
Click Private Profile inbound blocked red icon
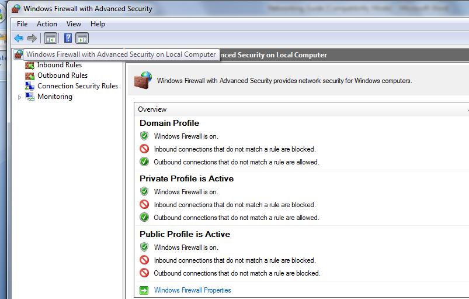[x=144, y=204]
